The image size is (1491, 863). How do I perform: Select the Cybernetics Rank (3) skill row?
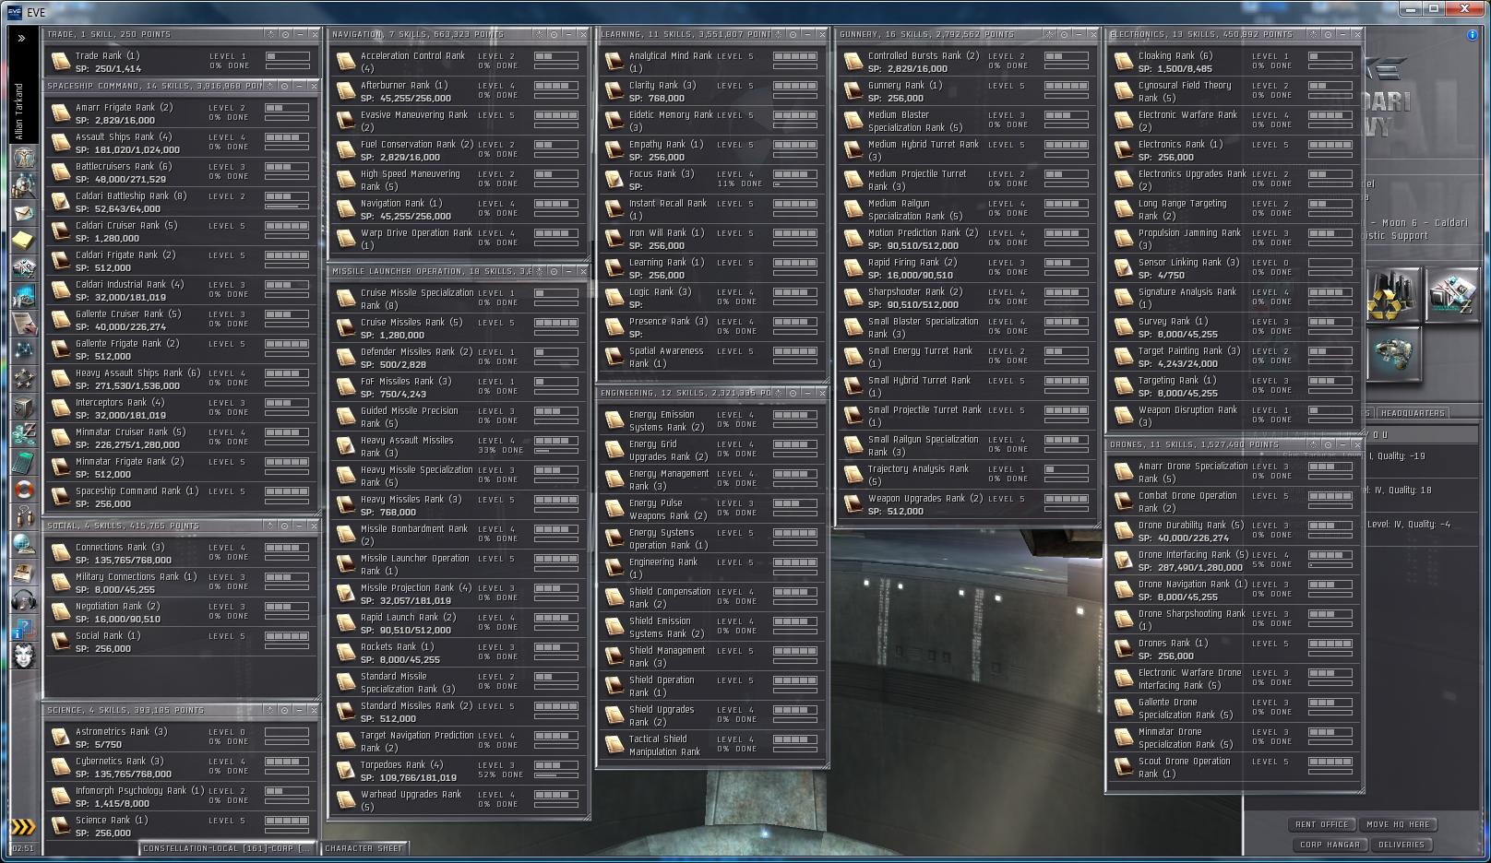(x=182, y=767)
